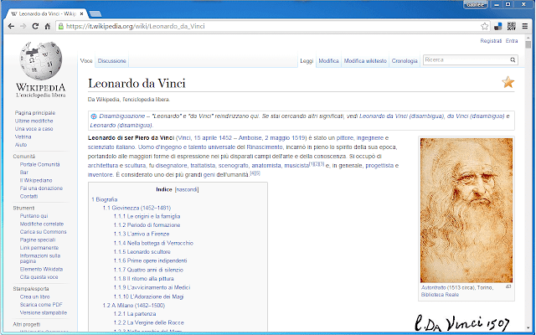536x335 pixels.
Task: Open the Modifica wikitesto tab
Action: [365, 61]
